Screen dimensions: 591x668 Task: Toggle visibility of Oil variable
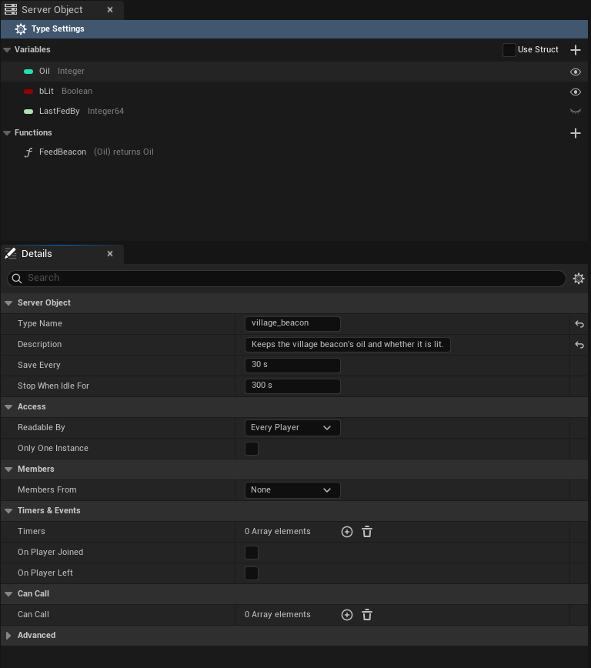(x=576, y=72)
